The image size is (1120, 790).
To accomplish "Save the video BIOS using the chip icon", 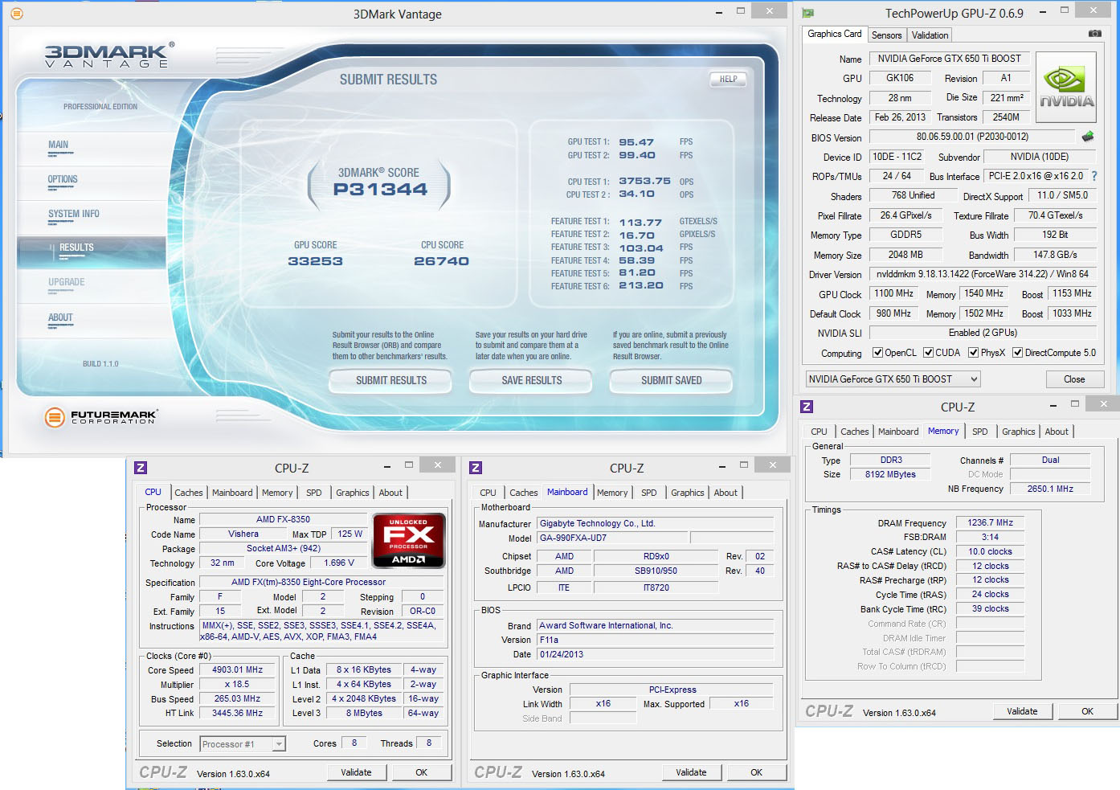I will (x=1088, y=137).
